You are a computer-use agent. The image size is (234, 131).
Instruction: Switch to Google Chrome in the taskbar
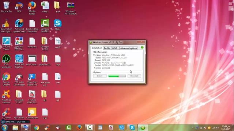(37, 128)
